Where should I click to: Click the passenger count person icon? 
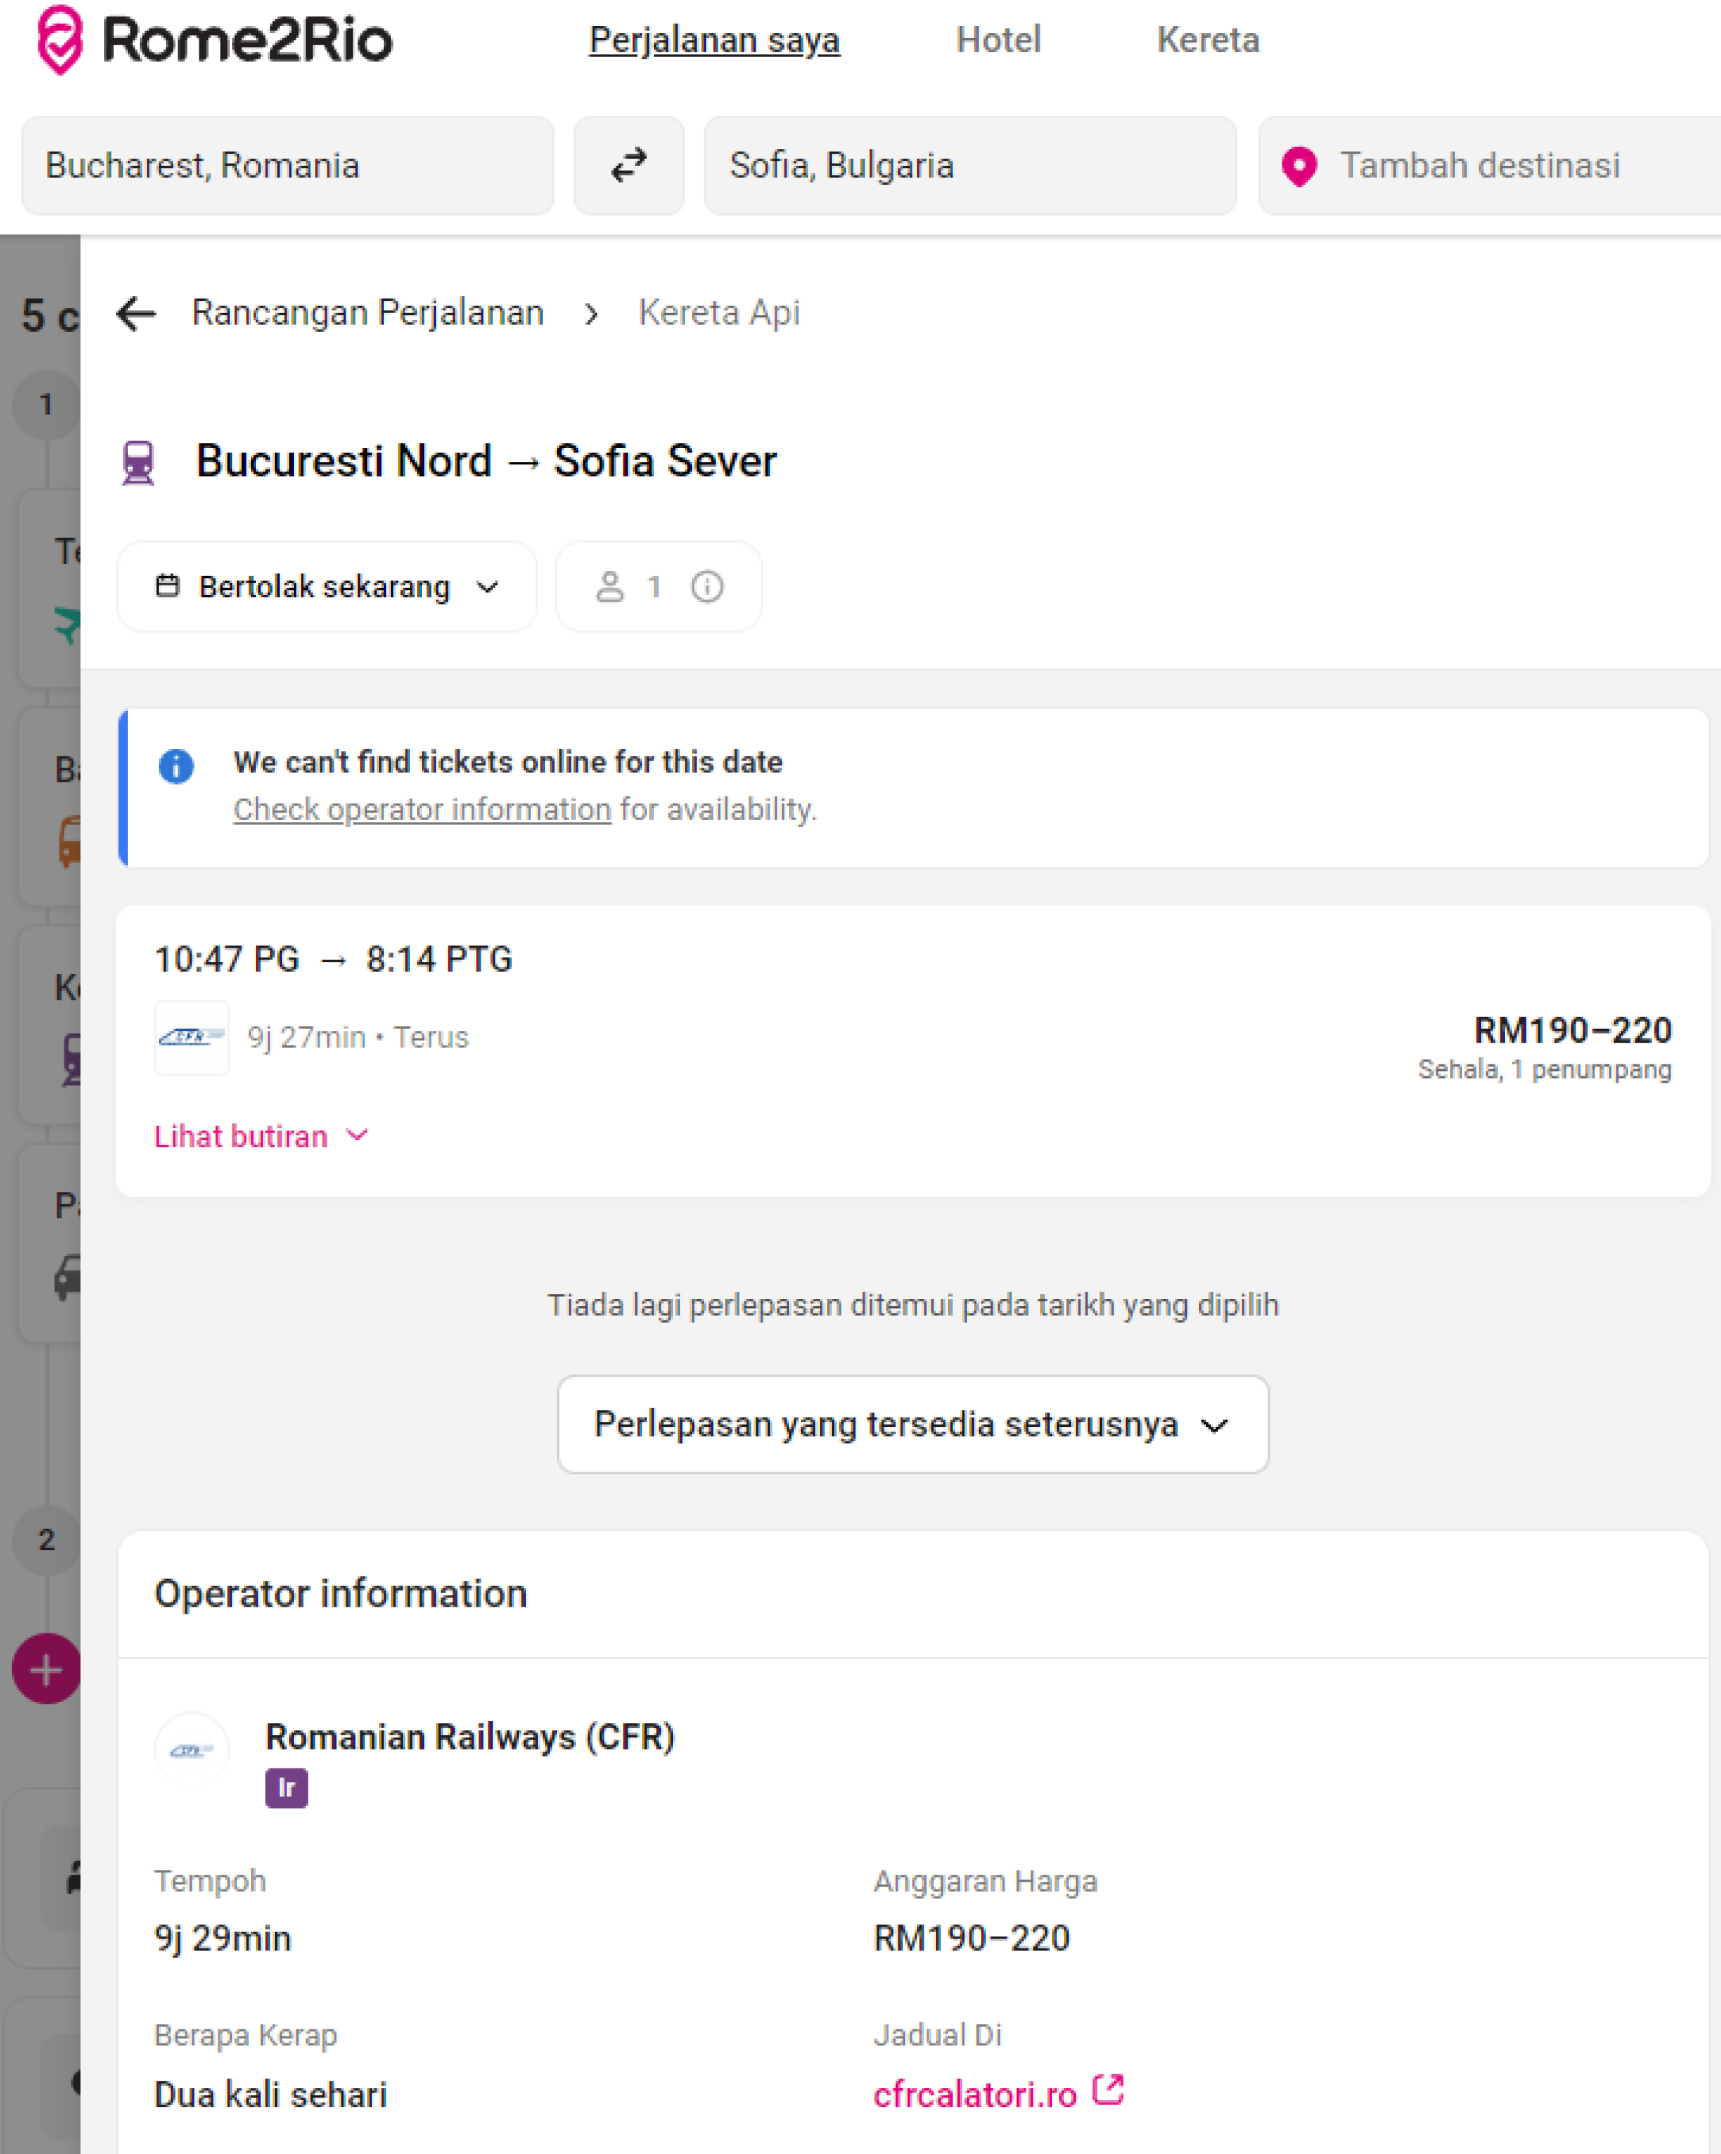click(609, 586)
